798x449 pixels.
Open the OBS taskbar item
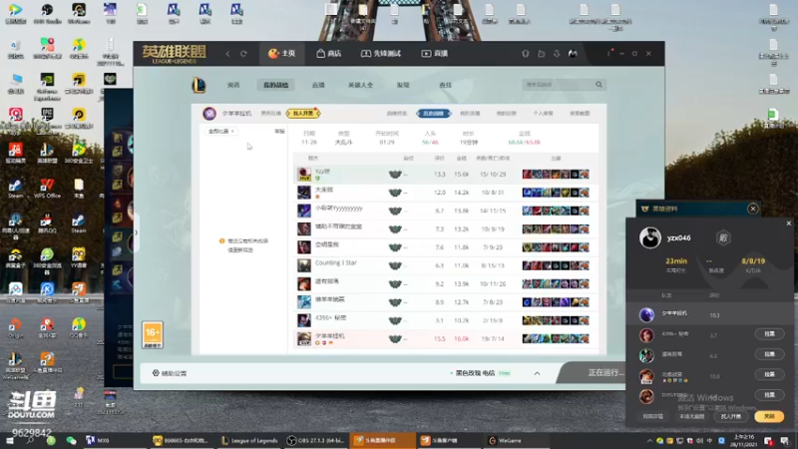(314, 441)
